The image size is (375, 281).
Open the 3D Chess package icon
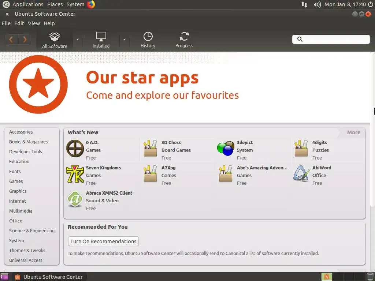(150, 149)
